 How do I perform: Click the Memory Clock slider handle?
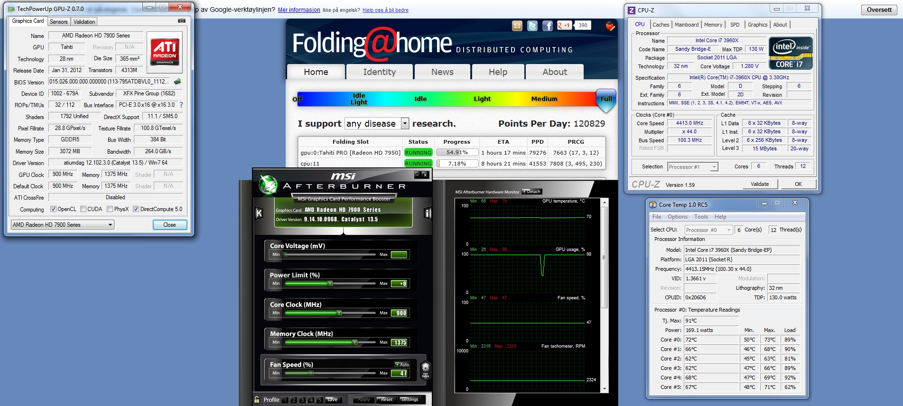354,342
